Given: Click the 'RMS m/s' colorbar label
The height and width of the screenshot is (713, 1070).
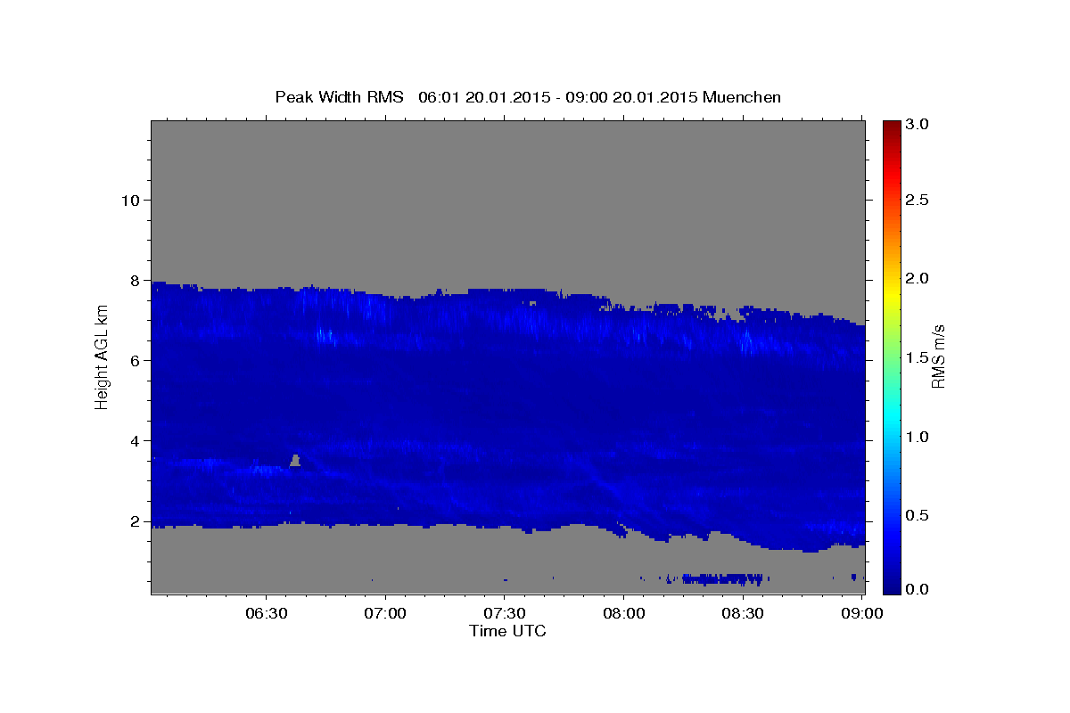Looking at the screenshot, I should pyautogui.click(x=938, y=357).
